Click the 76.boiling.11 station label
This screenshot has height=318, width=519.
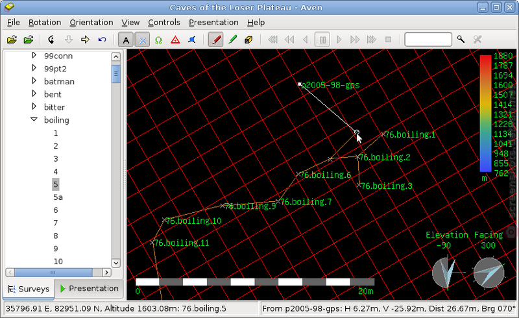(x=182, y=243)
